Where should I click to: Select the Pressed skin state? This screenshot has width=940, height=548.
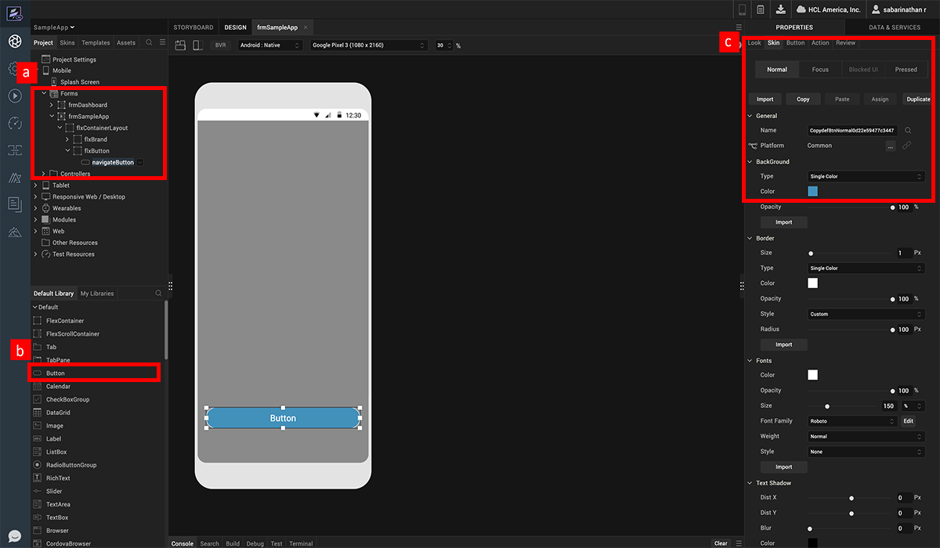[906, 69]
